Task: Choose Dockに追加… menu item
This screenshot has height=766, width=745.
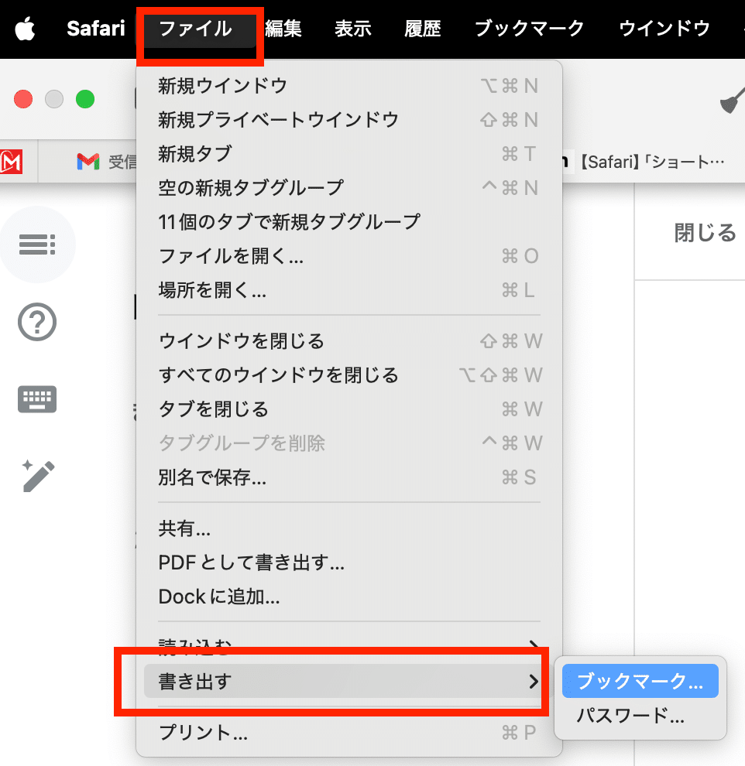Action: tap(348, 597)
